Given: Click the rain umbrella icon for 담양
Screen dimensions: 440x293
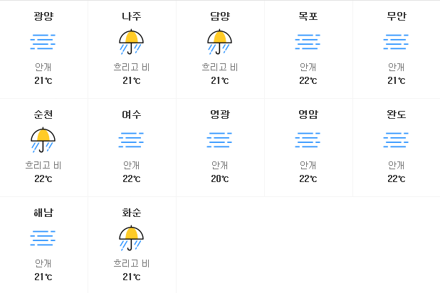Looking at the screenshot, I should coord(220,42).
